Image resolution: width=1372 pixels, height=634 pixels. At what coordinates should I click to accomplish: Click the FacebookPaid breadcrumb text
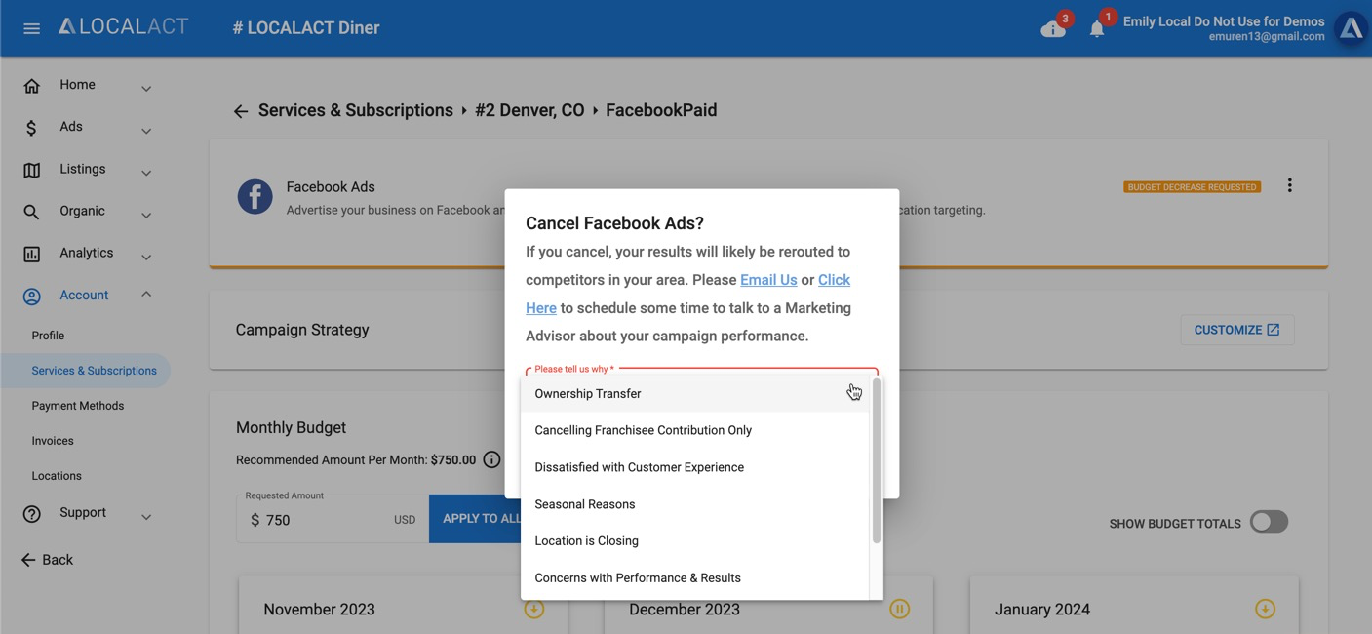point(661,110)
